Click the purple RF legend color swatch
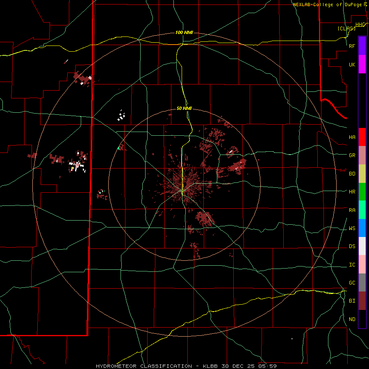Screen dimensions: 369x369 point(362,46)
